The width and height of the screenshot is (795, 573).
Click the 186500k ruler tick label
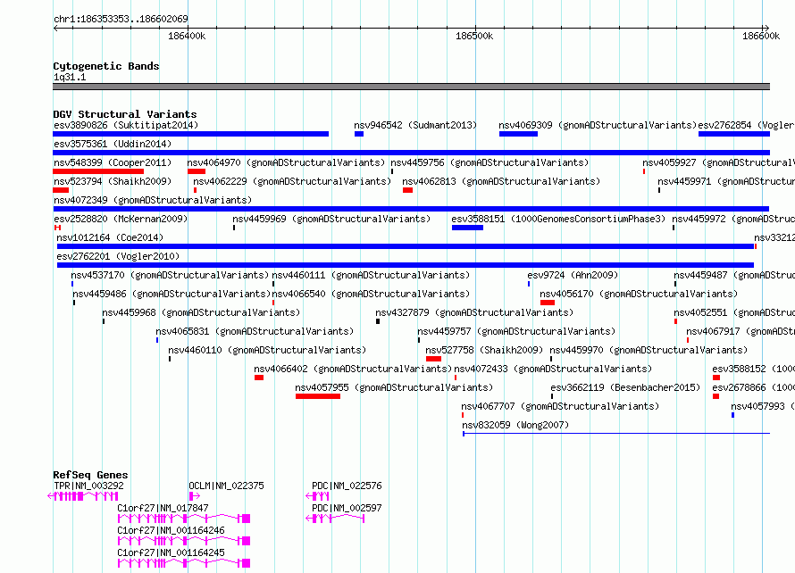point(474,36)
